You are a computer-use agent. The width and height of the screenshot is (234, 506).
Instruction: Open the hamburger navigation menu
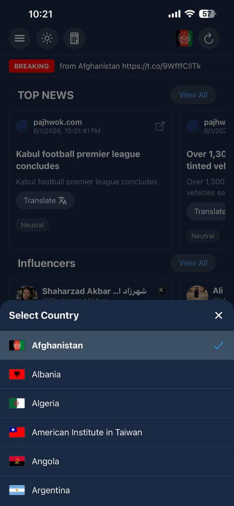[19, 38]
